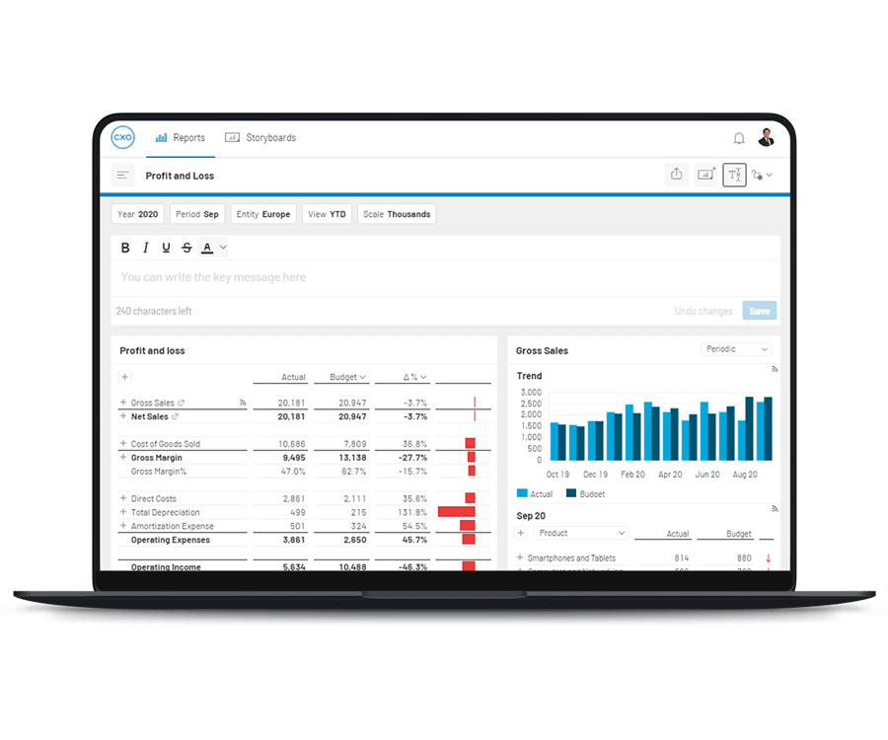This screenshot has width=888, height=740.
Task: Change the Year 2020 filter
Action: (137, 214)
